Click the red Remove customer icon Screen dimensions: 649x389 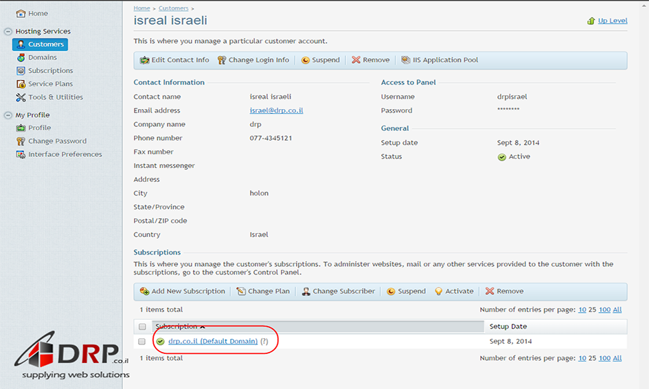pos(356,60)
